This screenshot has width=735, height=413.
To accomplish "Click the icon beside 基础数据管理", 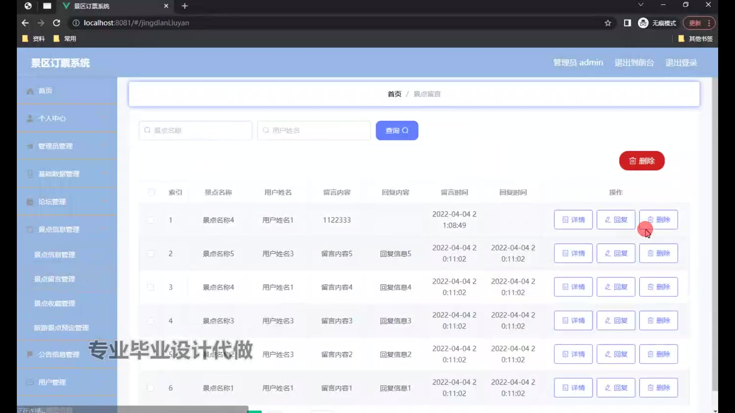I will pos(30,174).
